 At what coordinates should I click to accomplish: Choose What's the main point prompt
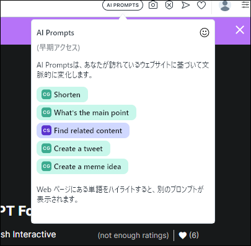[x=86, y=113]
